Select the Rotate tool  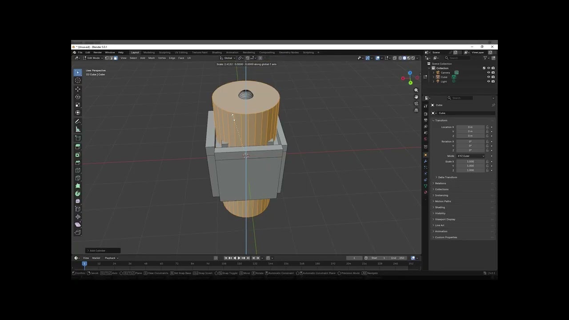click(x=78, y=97)
